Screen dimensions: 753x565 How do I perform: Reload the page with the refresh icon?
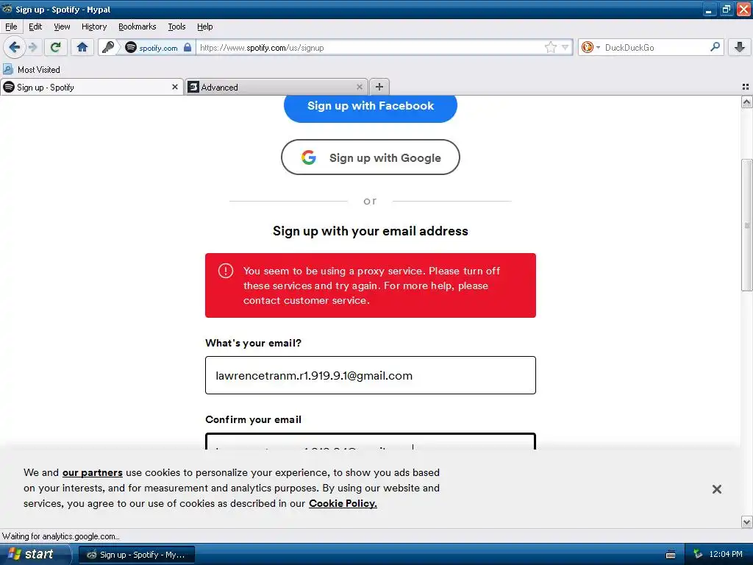coord(56,47)
